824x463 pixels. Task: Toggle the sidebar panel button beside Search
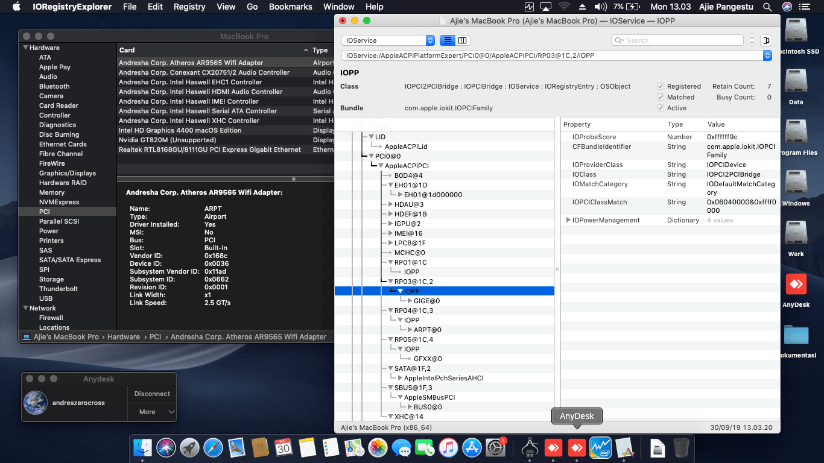[766, 40]
